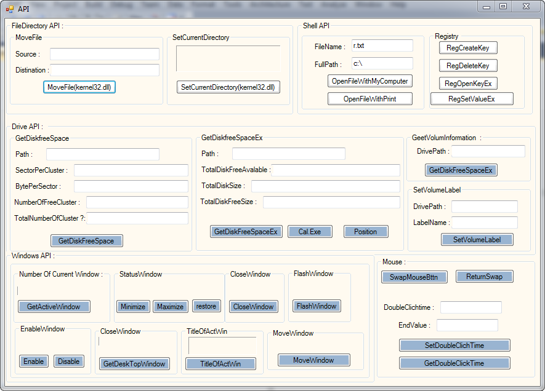Focus the TotalDiskFreeAvalable field

click(336, 170)
